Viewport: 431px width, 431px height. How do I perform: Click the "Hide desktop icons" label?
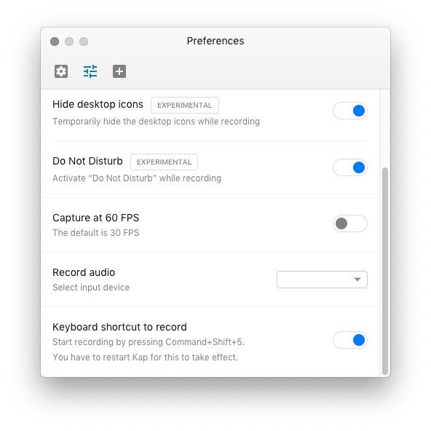coord(98,104)
